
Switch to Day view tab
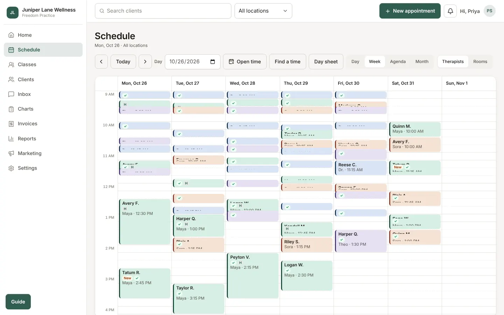[355, 62]
